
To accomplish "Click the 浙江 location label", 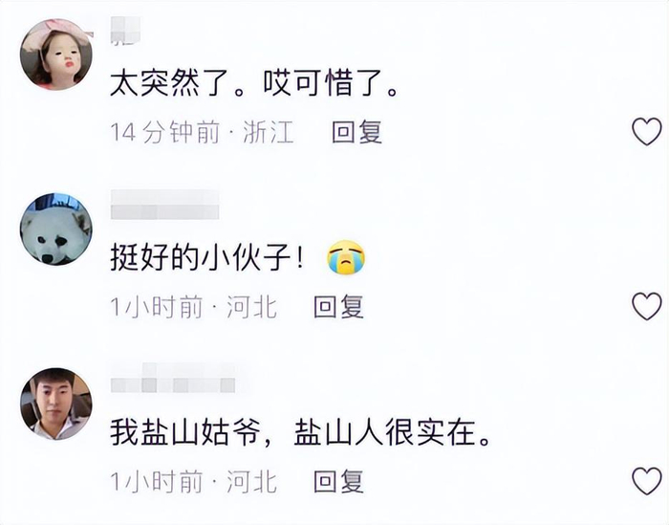I will [x=269, y=132].
